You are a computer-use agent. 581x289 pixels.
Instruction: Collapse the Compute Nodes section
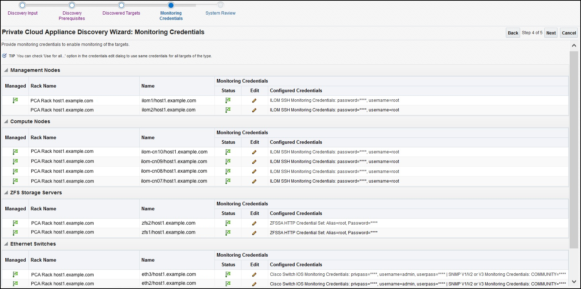coord(6,121)
